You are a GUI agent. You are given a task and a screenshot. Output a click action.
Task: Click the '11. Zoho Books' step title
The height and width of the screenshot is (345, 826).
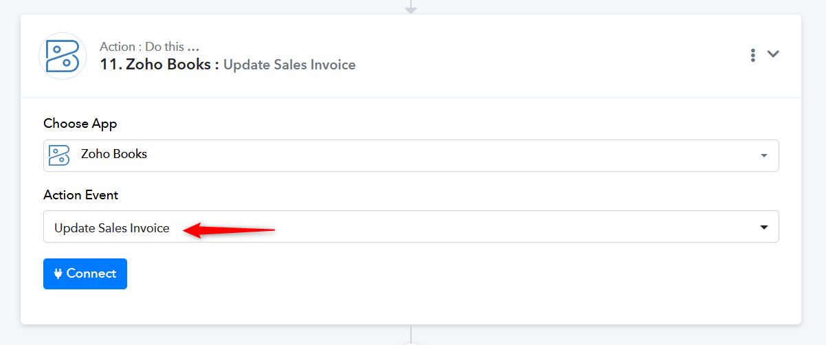pos(159,65)
